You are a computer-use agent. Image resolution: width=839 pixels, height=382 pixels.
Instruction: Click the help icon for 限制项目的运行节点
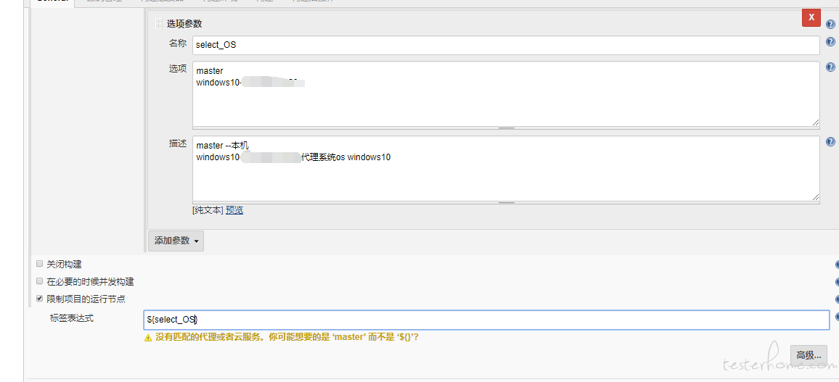click(x=837, y=299)
